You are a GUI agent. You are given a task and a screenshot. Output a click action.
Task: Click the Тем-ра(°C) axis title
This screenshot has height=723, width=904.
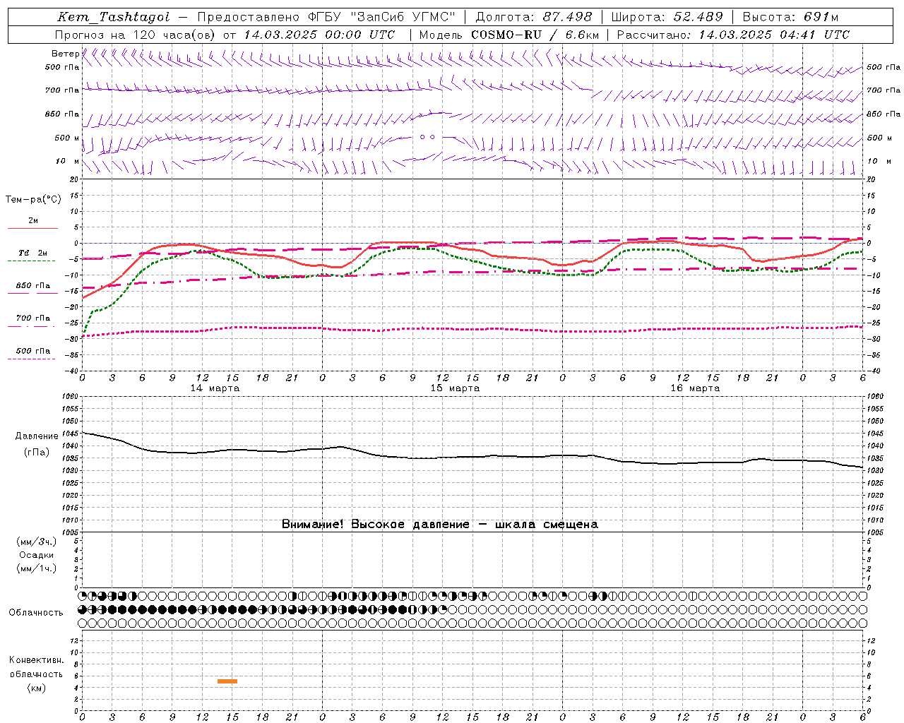pyautogui.click(x=33, y=199)
